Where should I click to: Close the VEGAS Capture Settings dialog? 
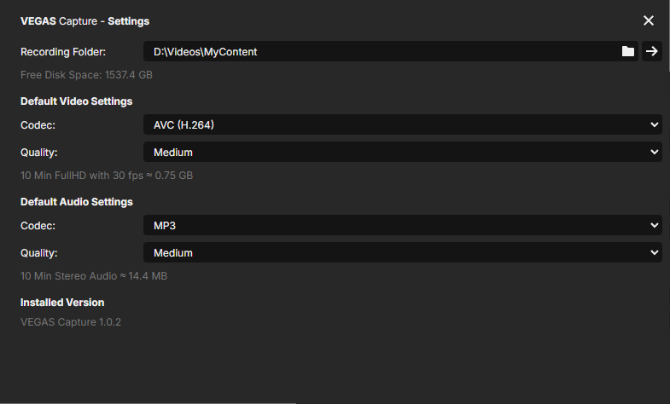coord(649,20)
